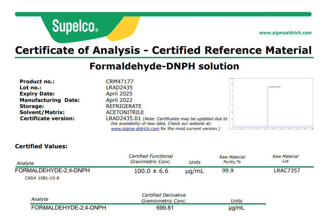Click the Raw Material Purity,% column header
The image size is (333, 216).
[232, 159]
